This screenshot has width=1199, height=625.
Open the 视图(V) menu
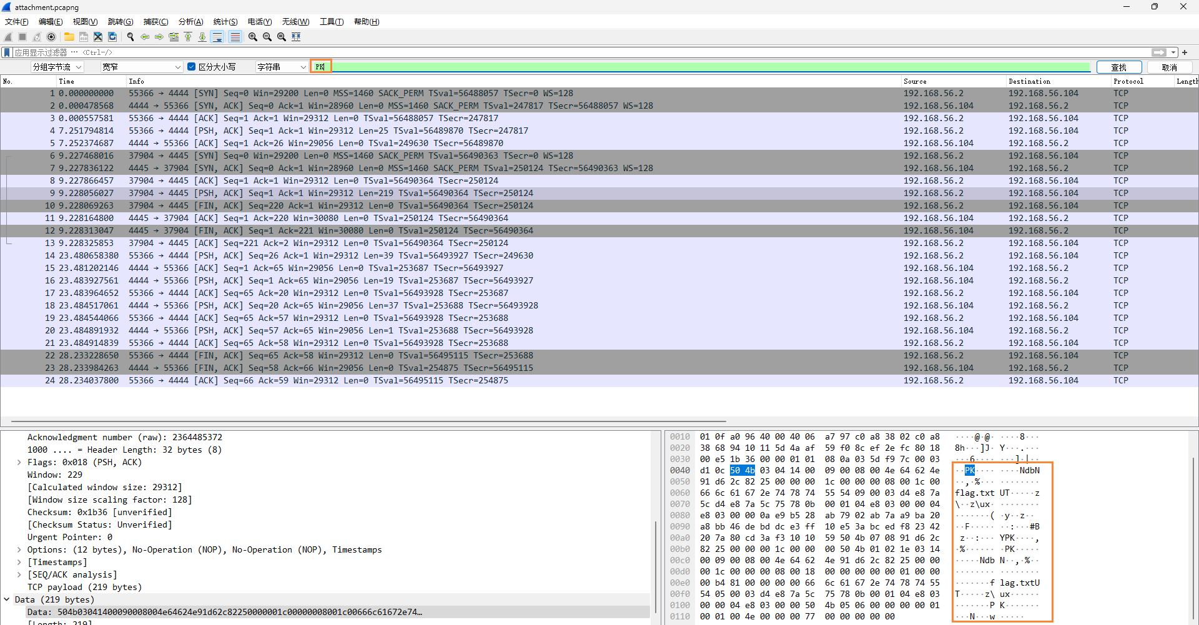pyautogui.click(x=85, y=22)
